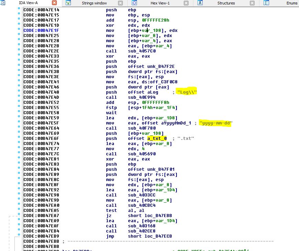Screen dimensions: 299x251
Task: Click the sub_4057C0 call target
Action: click(x=140, y=51)
